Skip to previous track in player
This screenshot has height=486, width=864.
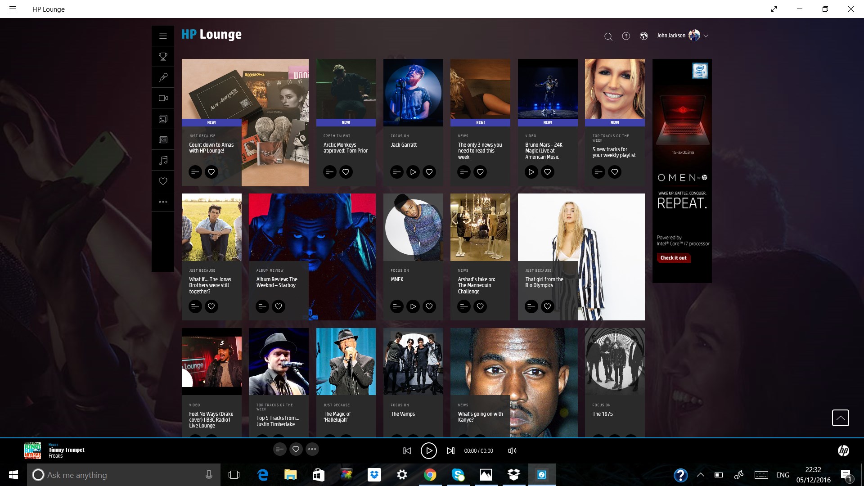click(x=407, y=450)
